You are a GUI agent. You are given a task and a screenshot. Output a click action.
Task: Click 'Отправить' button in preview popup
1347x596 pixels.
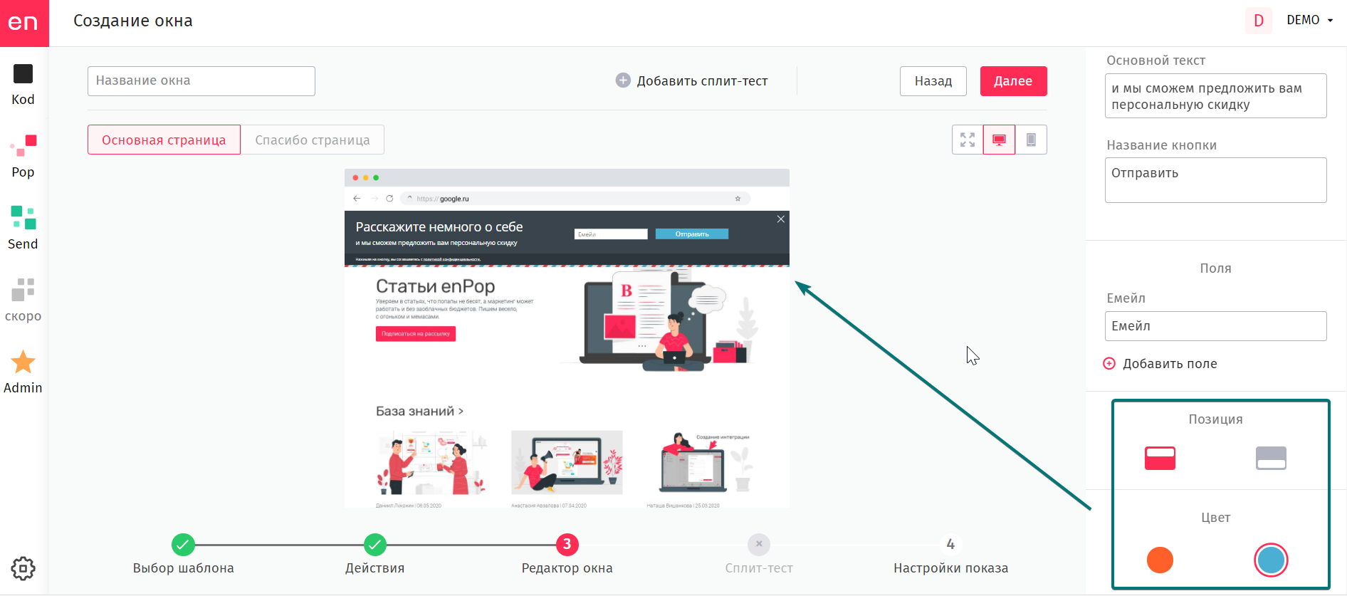(x=692, y=234)
